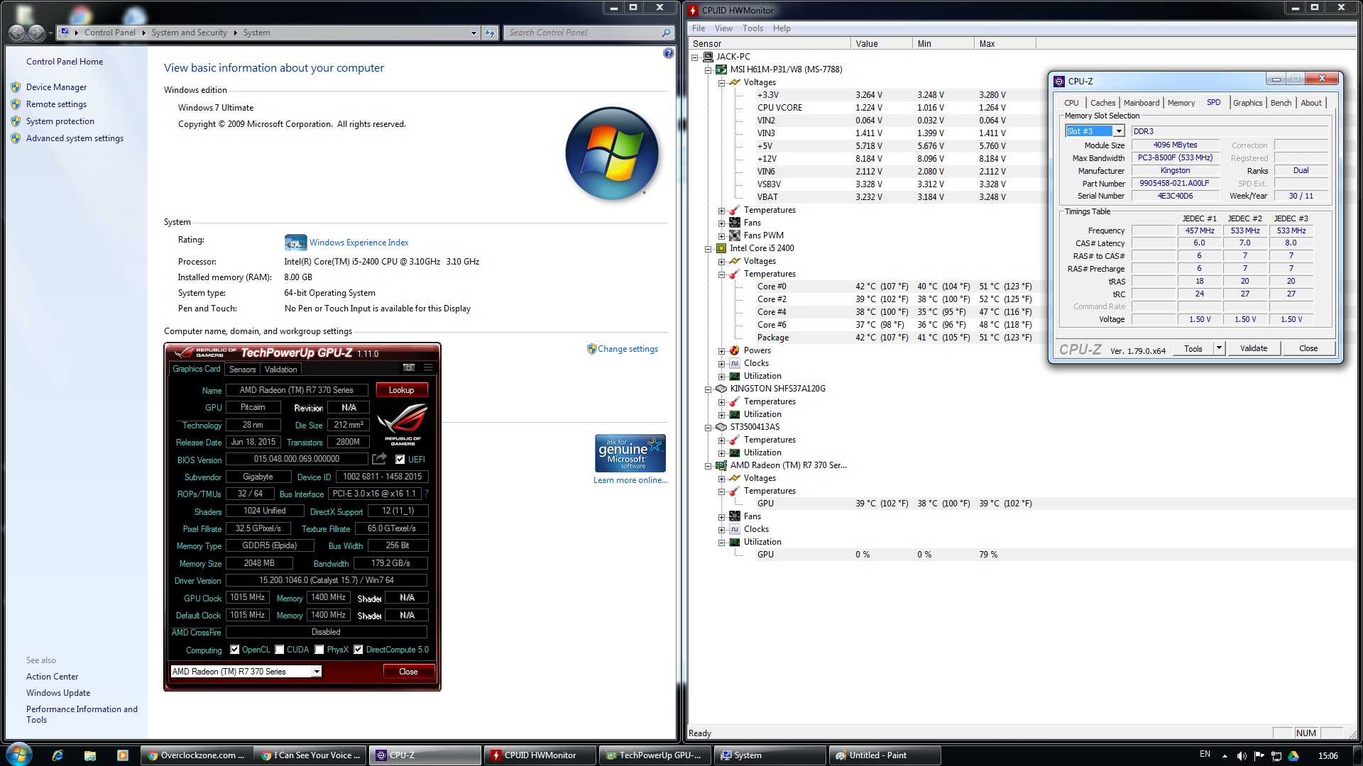Image resolution: width=1363 pixels, height=766 pixels.
Task: Toggle the UEFI checkbox in GPU-Z
Action: (x=400, y=460)
